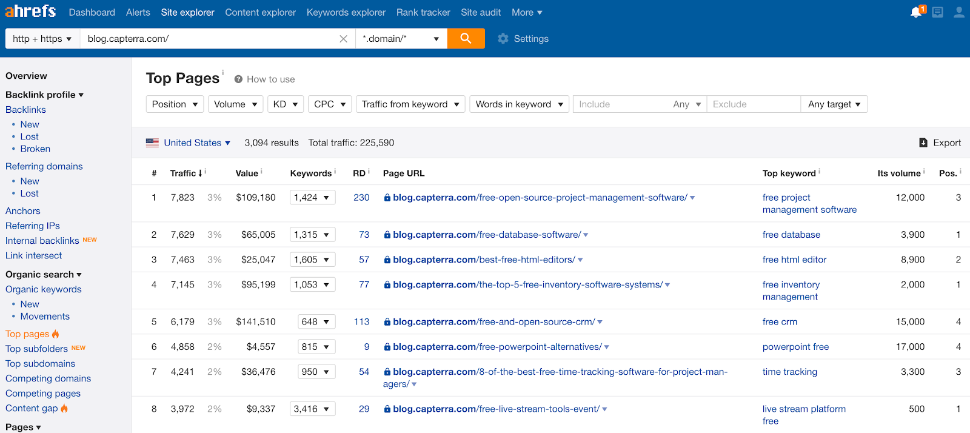Open the Dashboard menu
The width and height of the screenshot is (970, 433).
(92, 12)
